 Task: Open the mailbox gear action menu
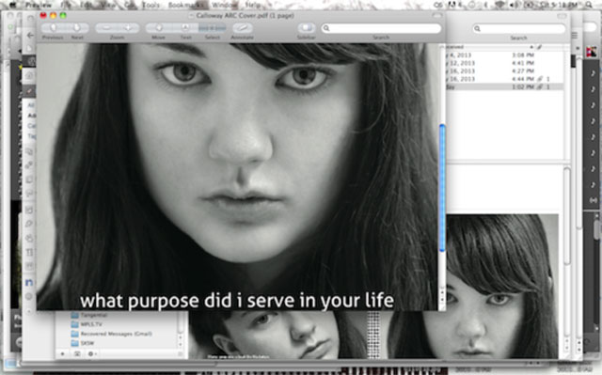pyautogui.click(x=91, y=353)
